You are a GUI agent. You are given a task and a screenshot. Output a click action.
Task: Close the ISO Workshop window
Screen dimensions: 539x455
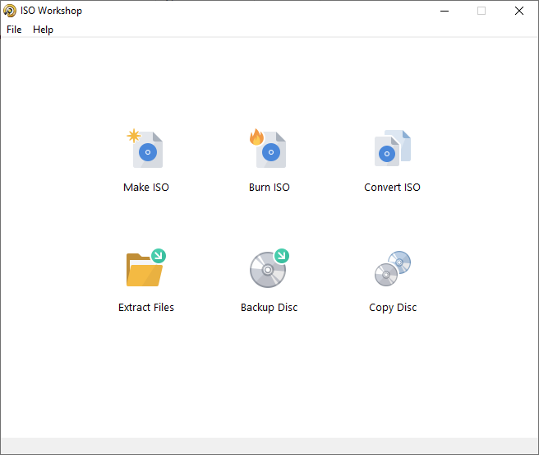pos(519,11)
